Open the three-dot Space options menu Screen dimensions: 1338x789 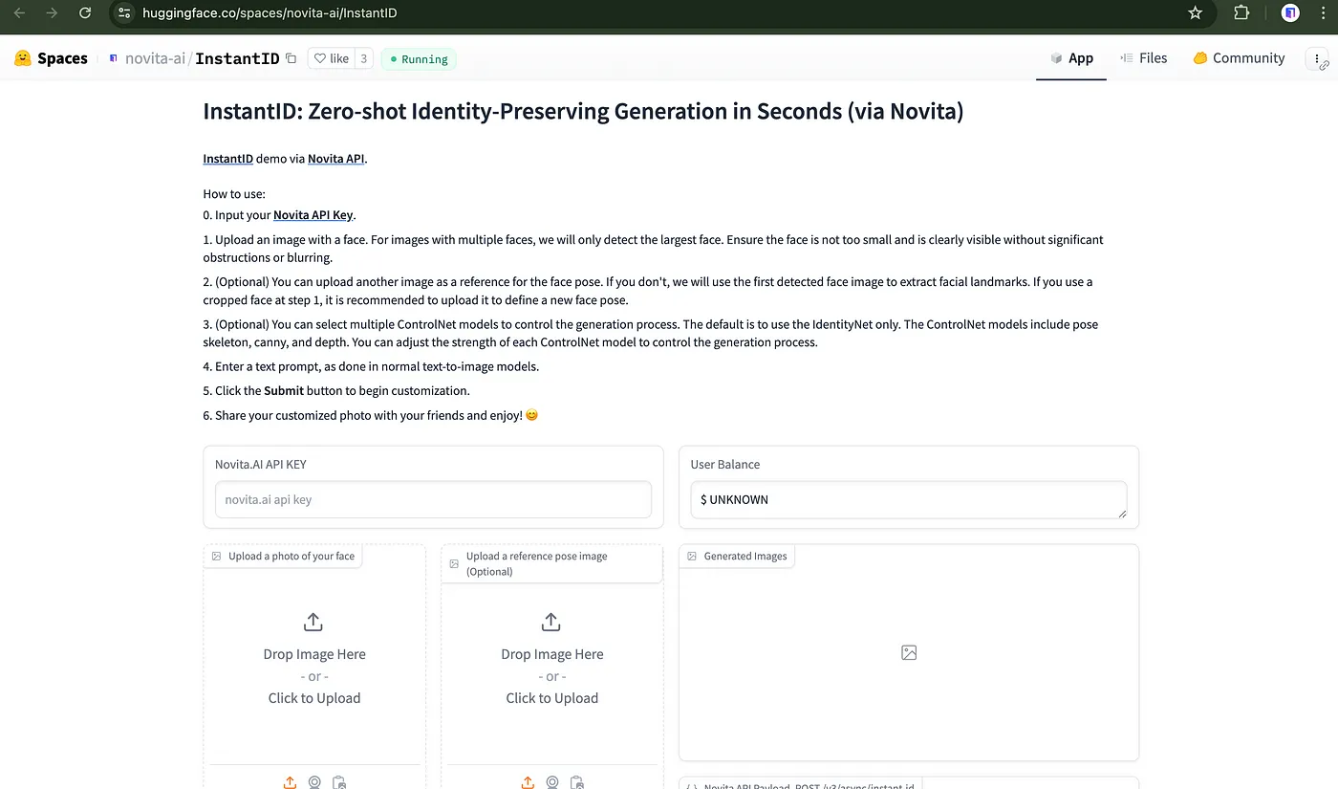click(x=1317, y=58)
